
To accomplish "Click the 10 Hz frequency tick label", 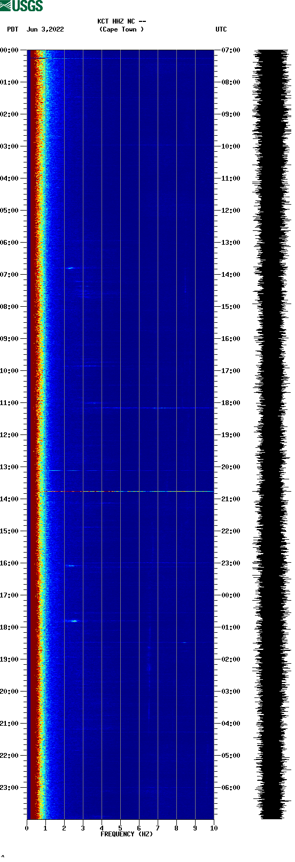I will pyautogui.click(x=214, y=828).
